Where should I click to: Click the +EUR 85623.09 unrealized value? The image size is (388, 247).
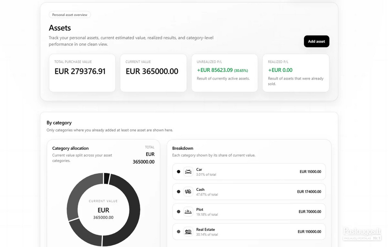[x=215, y=70]
